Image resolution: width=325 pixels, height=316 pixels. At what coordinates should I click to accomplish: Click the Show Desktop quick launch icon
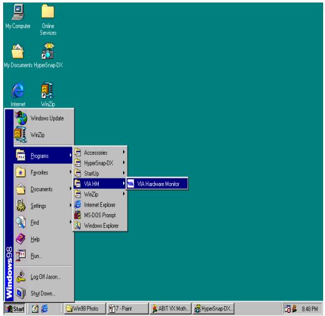pyautogui.click(x=35, y=309)
